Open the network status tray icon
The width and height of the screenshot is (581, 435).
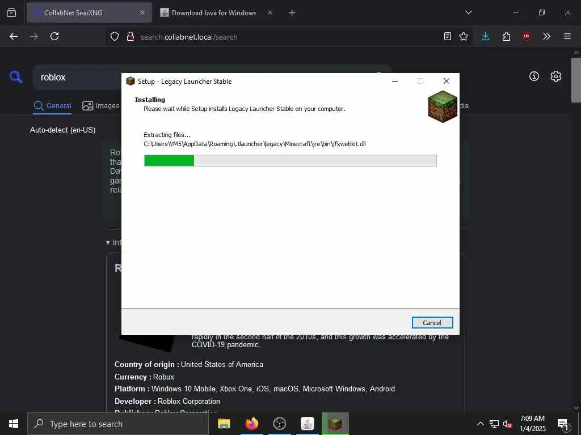tap(494, 424)
